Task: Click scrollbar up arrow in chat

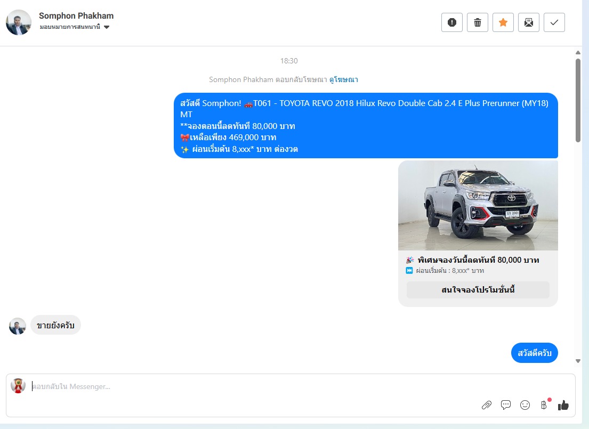Action: tap(578, 53)
